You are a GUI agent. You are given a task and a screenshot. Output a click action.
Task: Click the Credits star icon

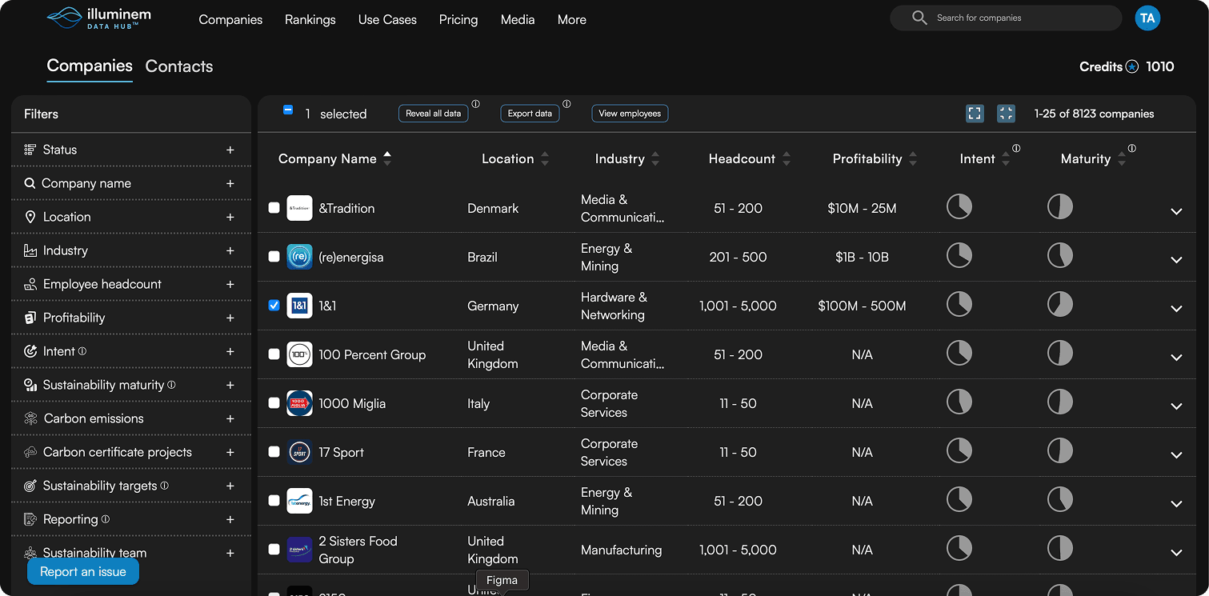tap(1132, 67)
